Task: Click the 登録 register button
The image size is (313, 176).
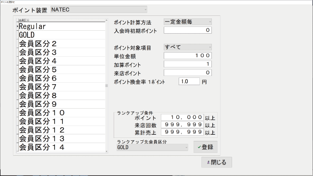Action: (x=206, y=147)
